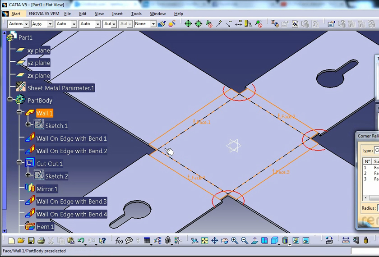Image resolution: width=379 pixels, height=257 pixels.
Task: Click the Zoom Out magnifier icon
Action: (245, 241)
